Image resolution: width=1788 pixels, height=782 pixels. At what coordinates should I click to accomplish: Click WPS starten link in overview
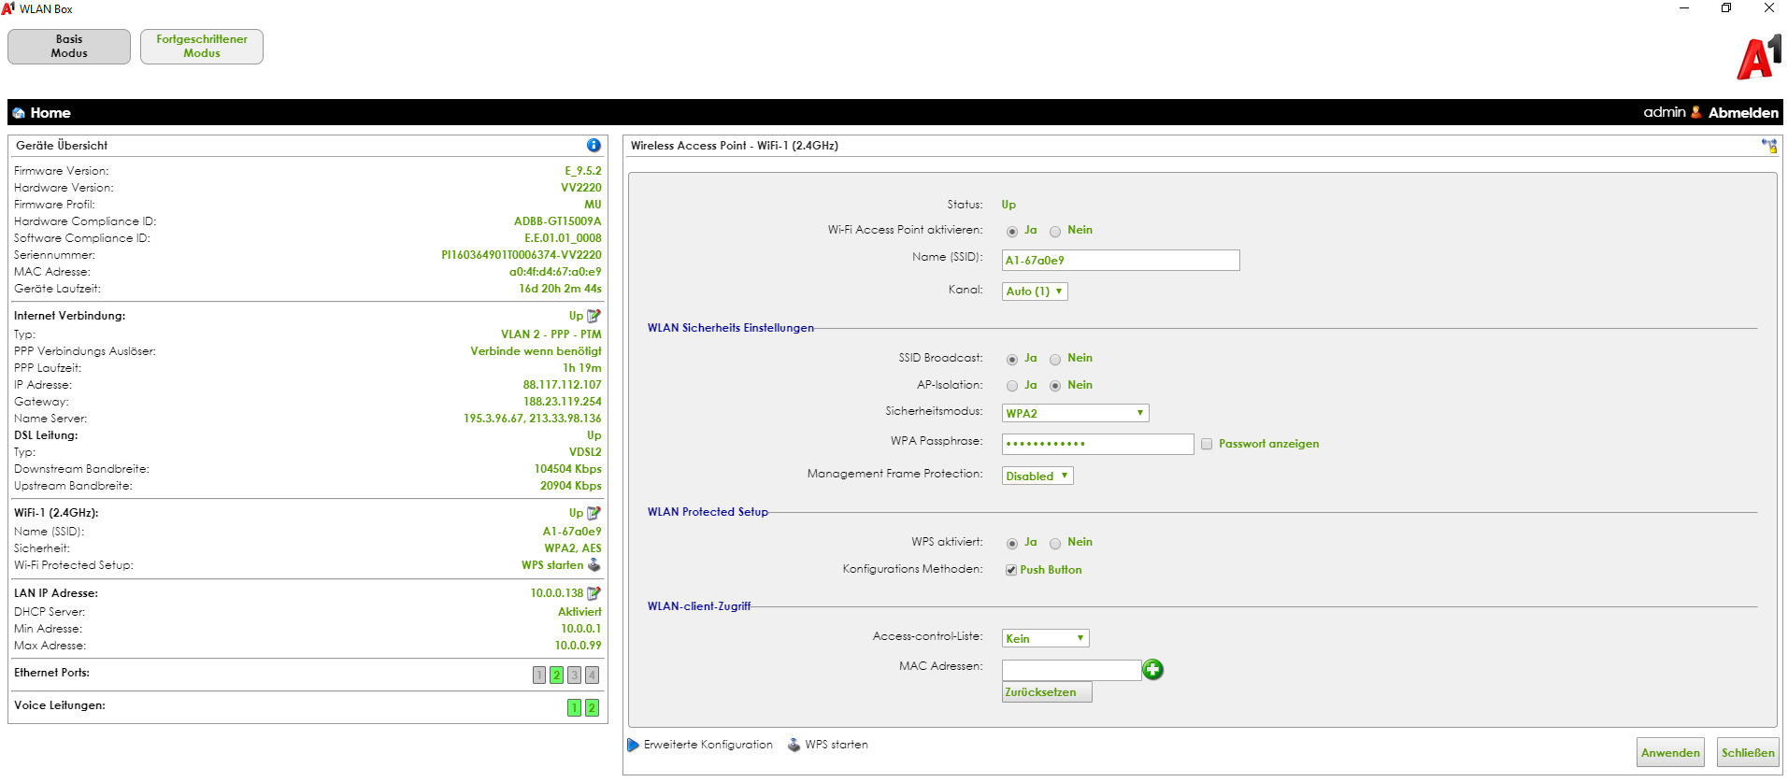coord(552,565)
